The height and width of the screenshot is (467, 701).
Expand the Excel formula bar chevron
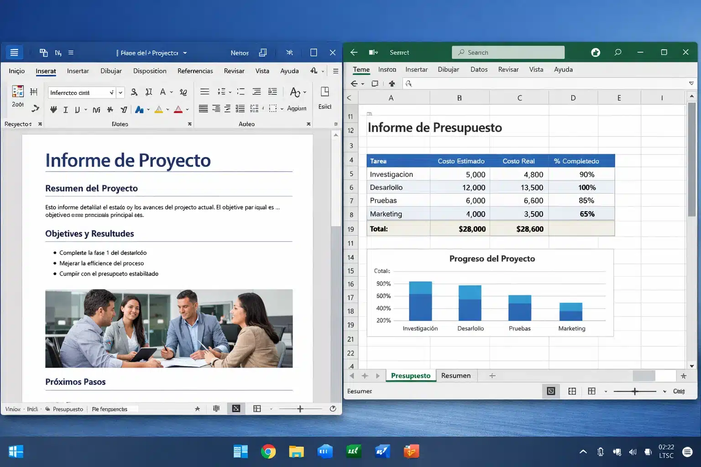click(692, 83)
